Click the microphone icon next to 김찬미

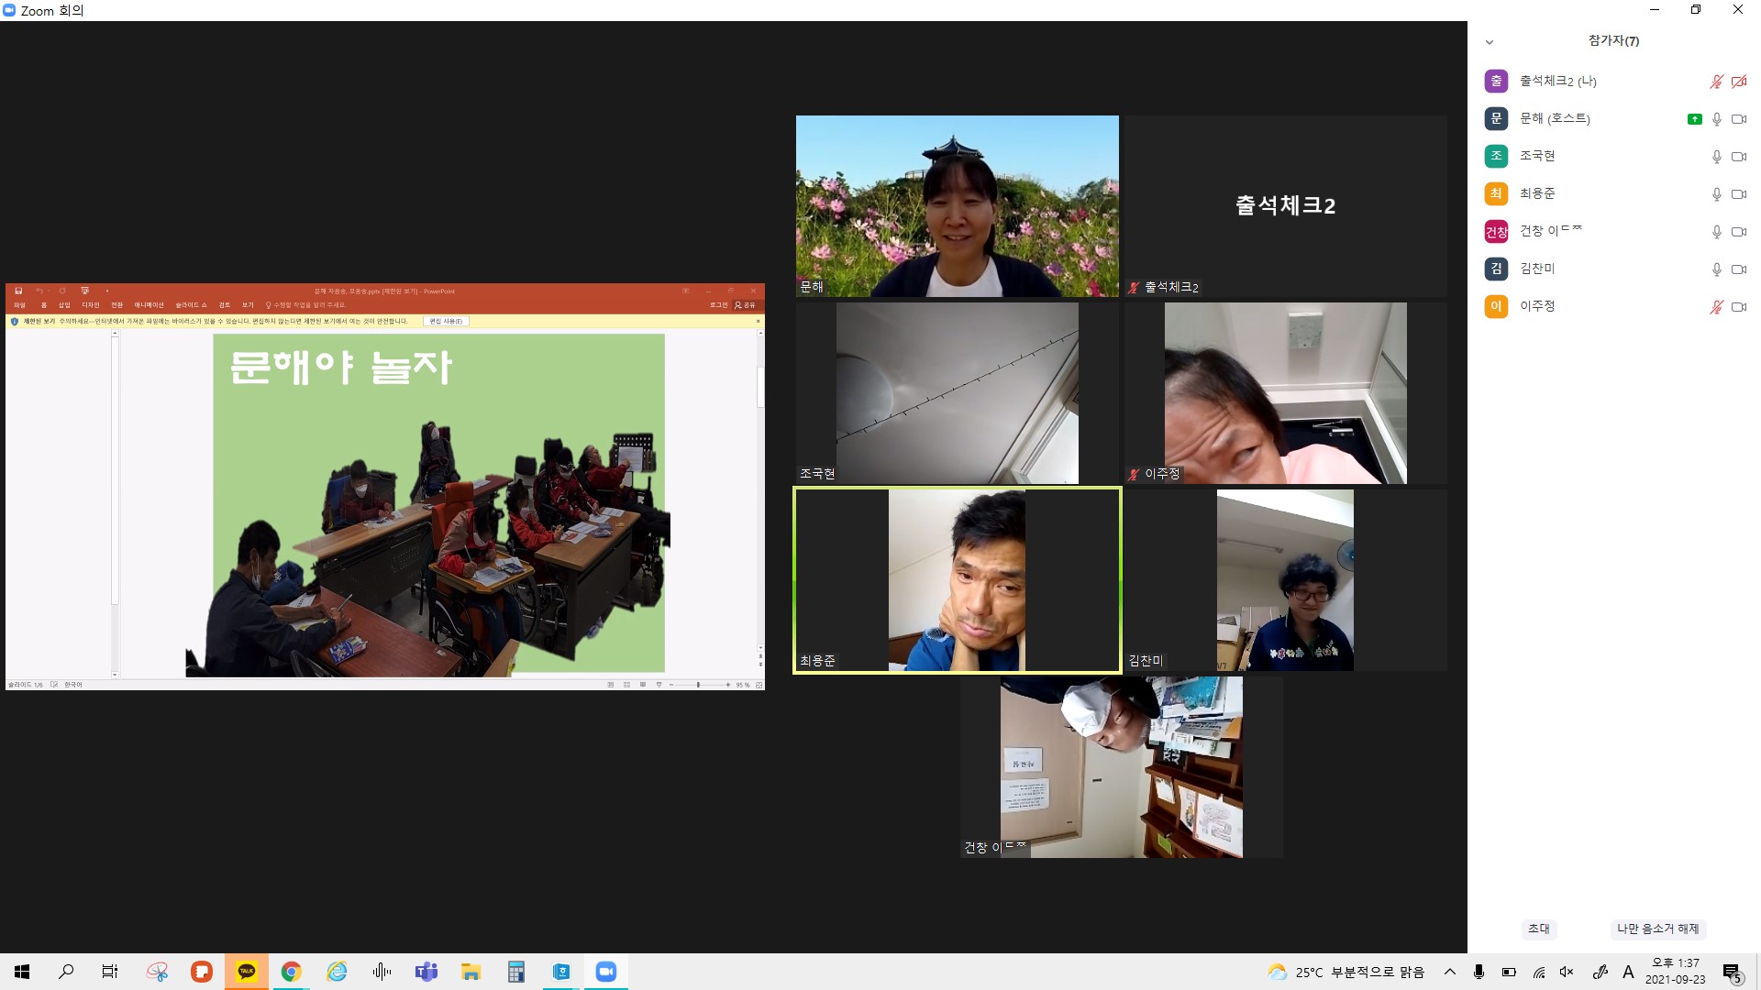pos(1716,269)
